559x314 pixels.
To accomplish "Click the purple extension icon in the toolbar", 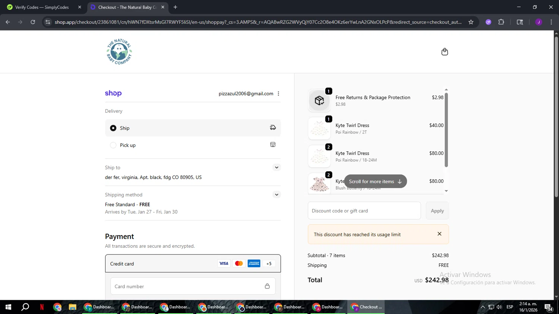I will click(489, 22).
